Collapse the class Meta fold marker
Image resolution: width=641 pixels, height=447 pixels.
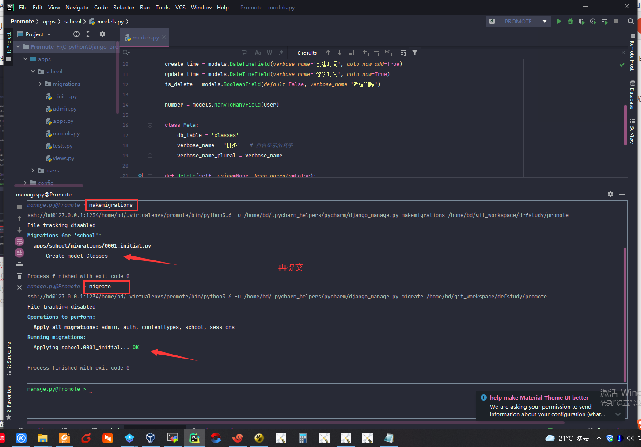coord(150,125)
